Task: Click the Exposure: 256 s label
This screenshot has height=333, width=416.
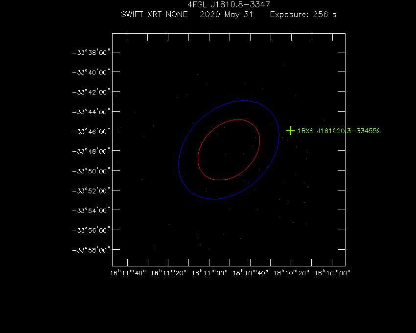Action: point(303,15)
